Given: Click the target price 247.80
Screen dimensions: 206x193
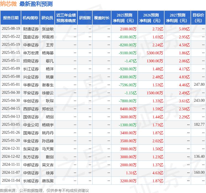Looking at the screenshot, I should click(199, 84).
